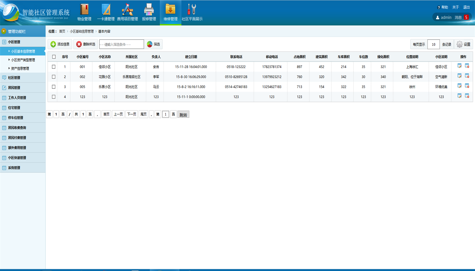This screenshot has width=475, height=271.
Task: Click the 社区管理 sidebar icon
Action: tap(4, 78)
